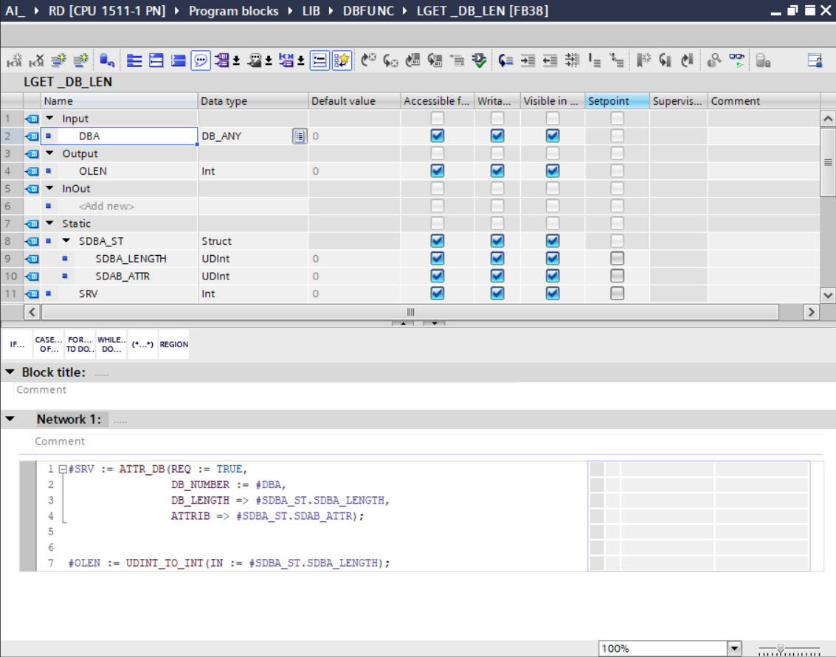
Task: Collapse the SDBA_ST struct row
Action: tap(66, 241)
